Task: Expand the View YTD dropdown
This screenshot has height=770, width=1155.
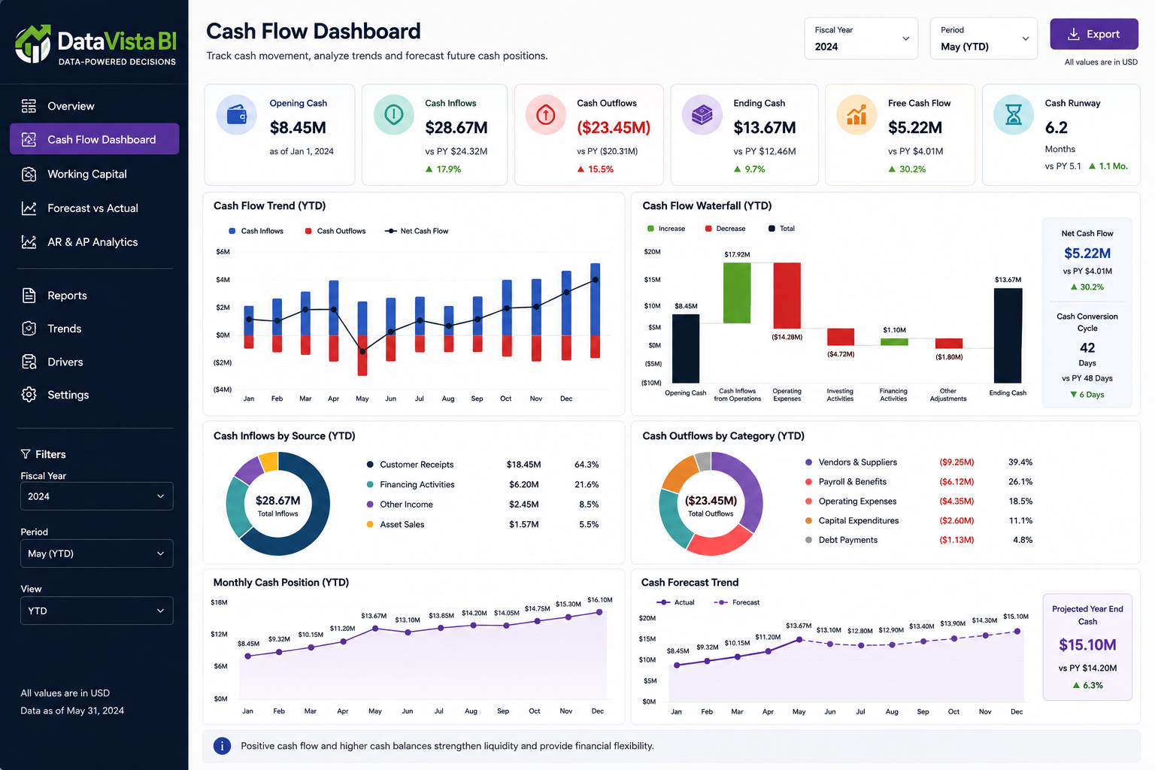Action: pyautogui.click(x=96, y=611)
